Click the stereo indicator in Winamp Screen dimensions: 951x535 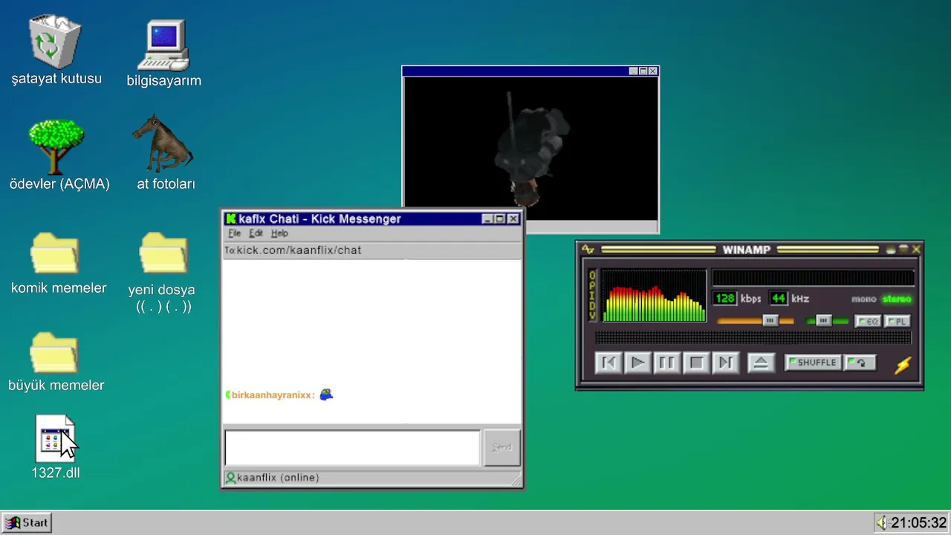click(x=897, y=299)
